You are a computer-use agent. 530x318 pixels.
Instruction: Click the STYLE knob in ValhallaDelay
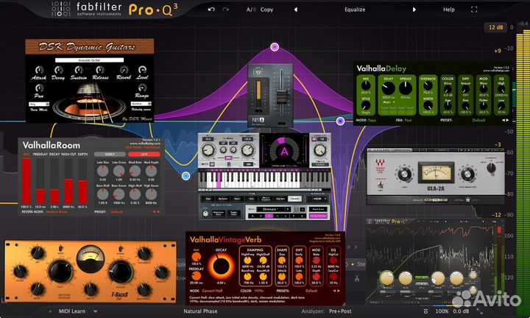point(365,105)
